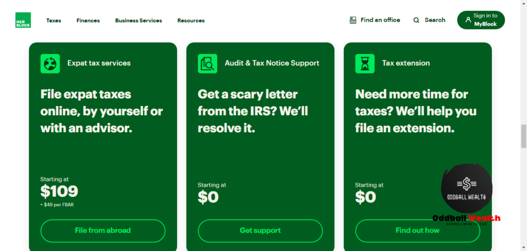
Task: Click the Search label in the header
Action: click(435, 20)
